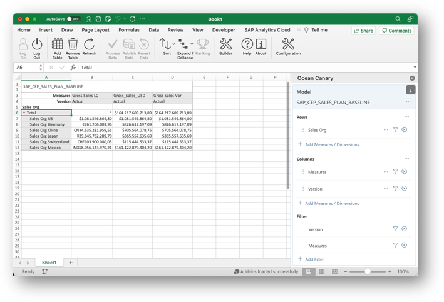444x302 pixels.
Task: Click the zoom out minus button
Action: (346, 271)
